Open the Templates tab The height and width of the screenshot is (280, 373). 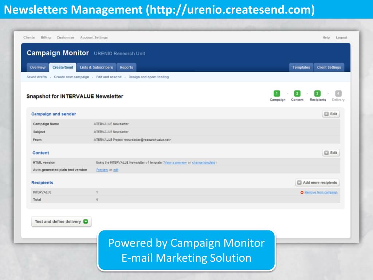coord(301,67)
